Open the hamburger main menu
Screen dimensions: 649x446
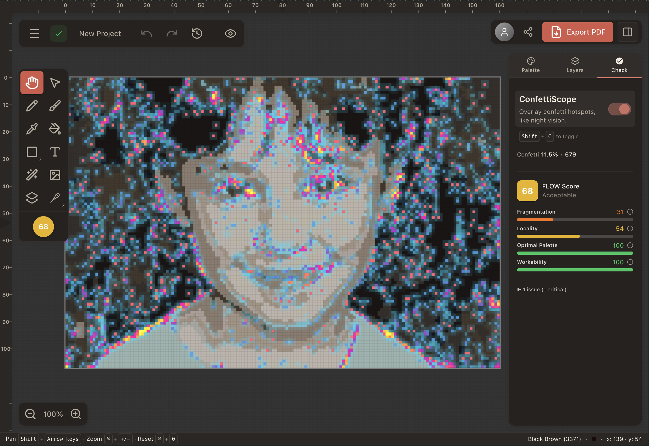tap(34, 34)
